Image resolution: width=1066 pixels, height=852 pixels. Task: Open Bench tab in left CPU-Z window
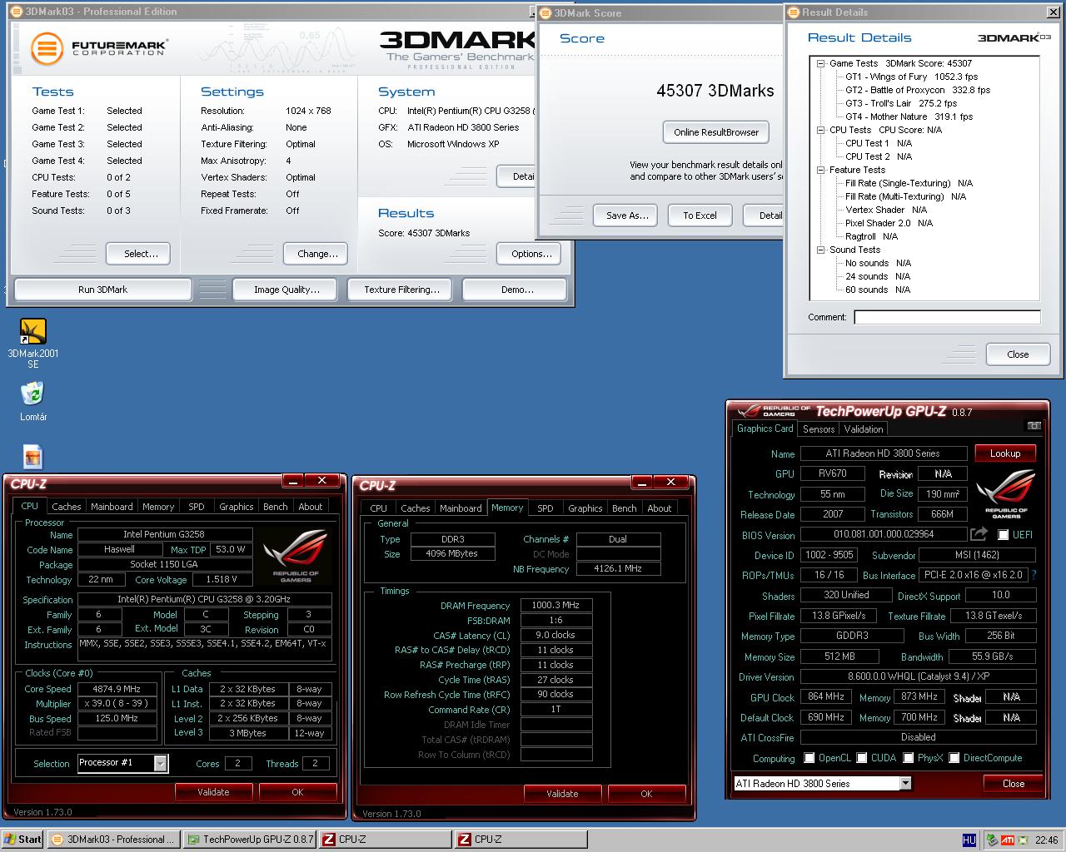(x=275, y=507)
